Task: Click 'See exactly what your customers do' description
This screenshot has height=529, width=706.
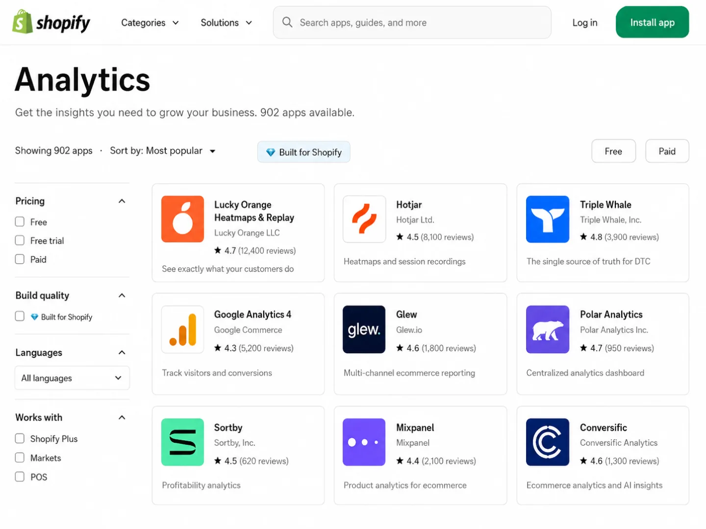Action: (227, 269)
